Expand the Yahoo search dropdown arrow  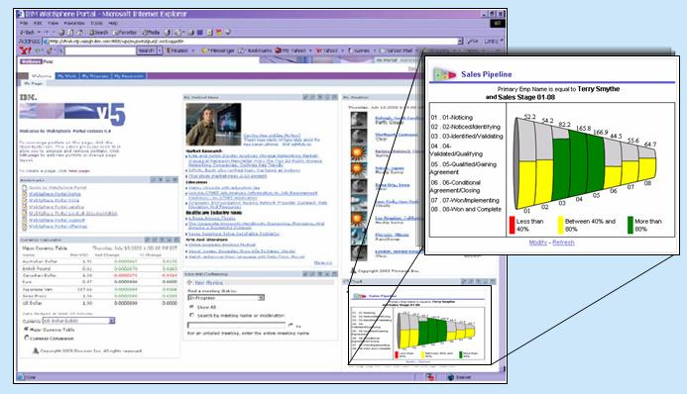point(160,50)
